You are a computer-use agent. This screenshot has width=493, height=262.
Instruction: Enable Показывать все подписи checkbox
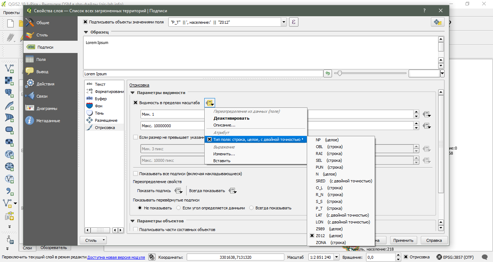136,173
